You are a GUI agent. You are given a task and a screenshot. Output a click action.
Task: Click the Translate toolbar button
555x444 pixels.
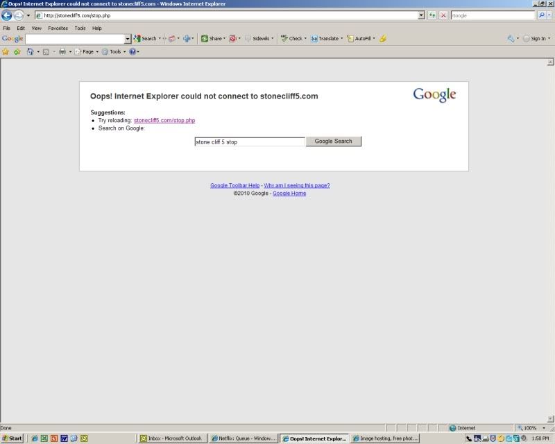point(325,39)
